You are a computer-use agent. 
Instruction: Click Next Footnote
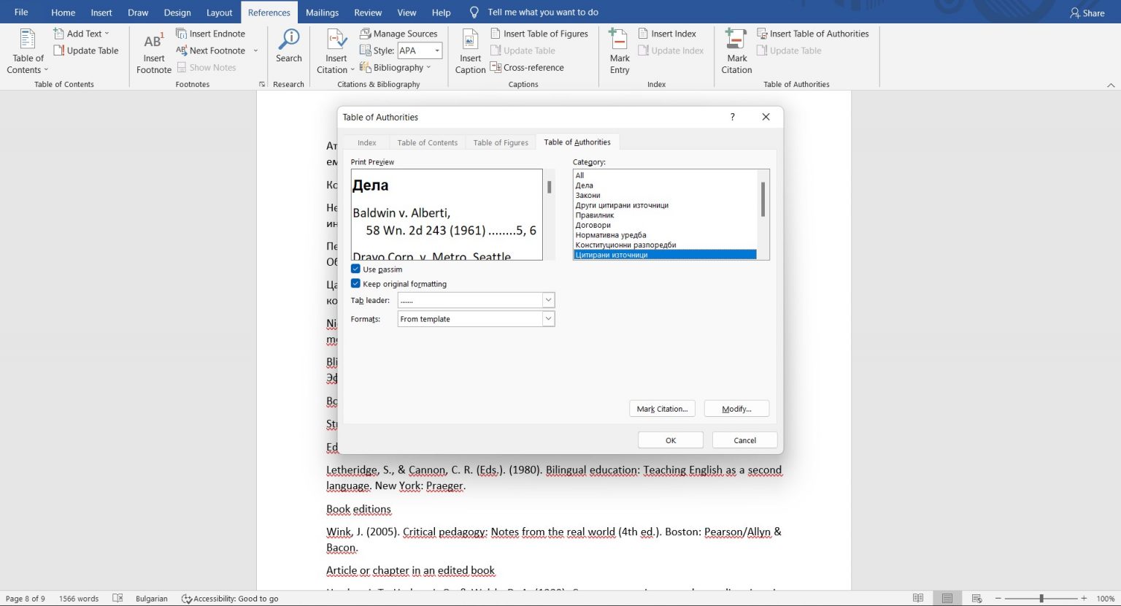(211, 50)
